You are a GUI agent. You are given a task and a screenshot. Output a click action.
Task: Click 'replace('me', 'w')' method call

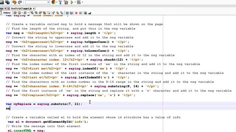click(98, 95)
